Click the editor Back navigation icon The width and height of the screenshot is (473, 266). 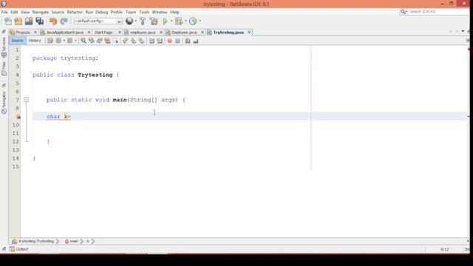pyautogui.click(x=58, y=41)
